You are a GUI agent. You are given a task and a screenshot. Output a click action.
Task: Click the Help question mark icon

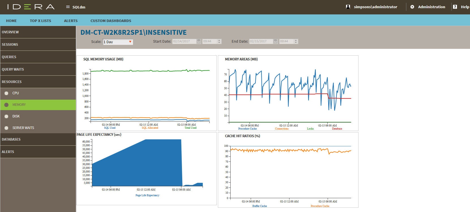(x=455, y=7)
